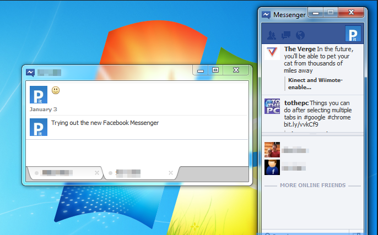Open the notifications globe icon in Messenger

point(300,35)
